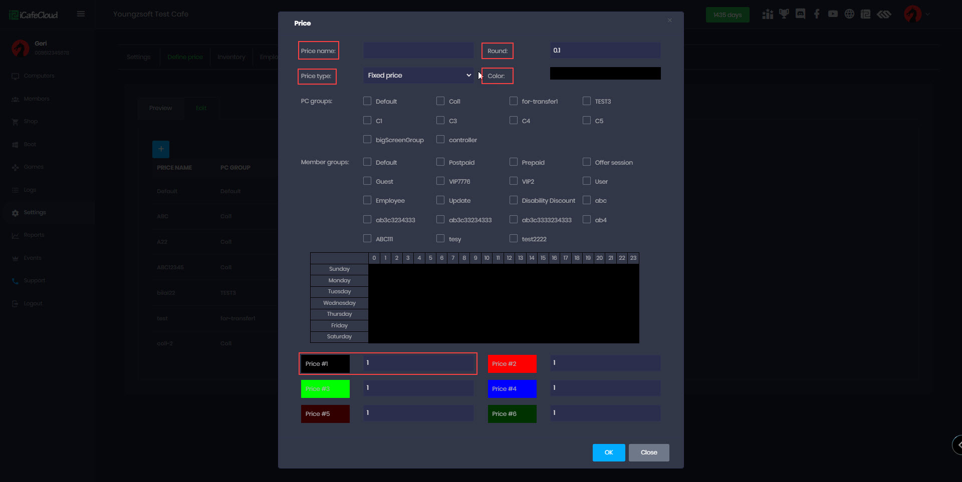The image size is (962, 482).
Task: Click the YouTube icon in header
Action: tap(833, 14)
